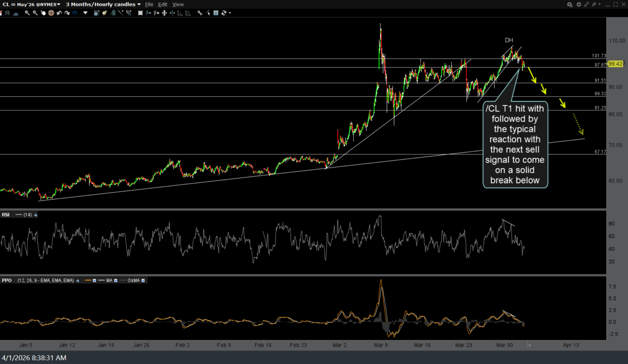Click the chain link icon
The height and width of the screenshot is (364, 628).
[x=587, y=4]
